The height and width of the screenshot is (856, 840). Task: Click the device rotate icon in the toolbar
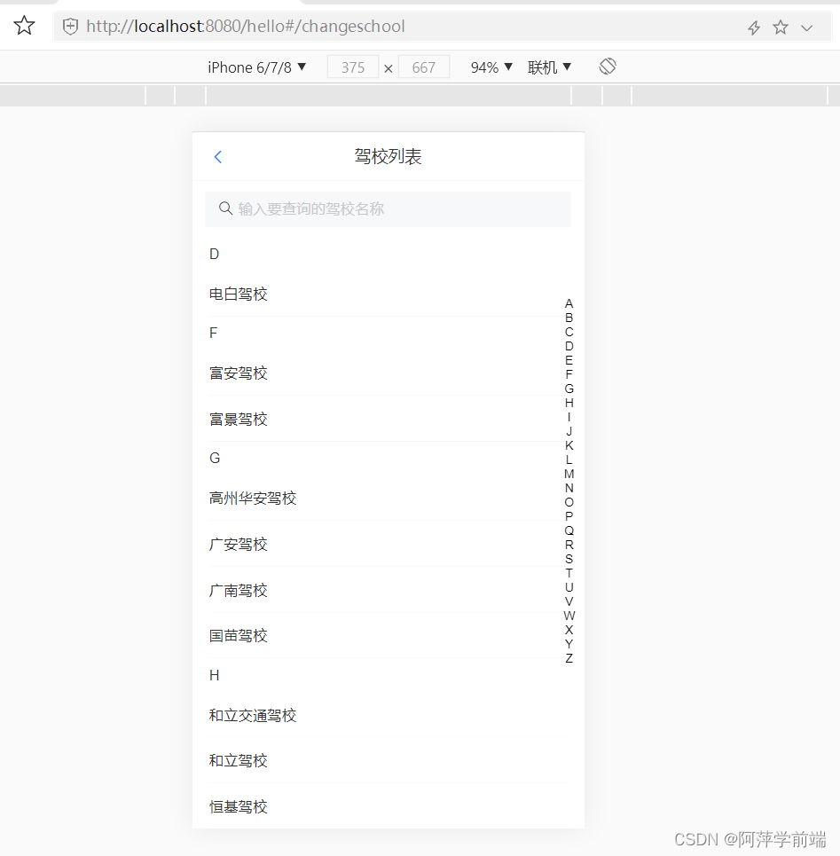(607, 66)
